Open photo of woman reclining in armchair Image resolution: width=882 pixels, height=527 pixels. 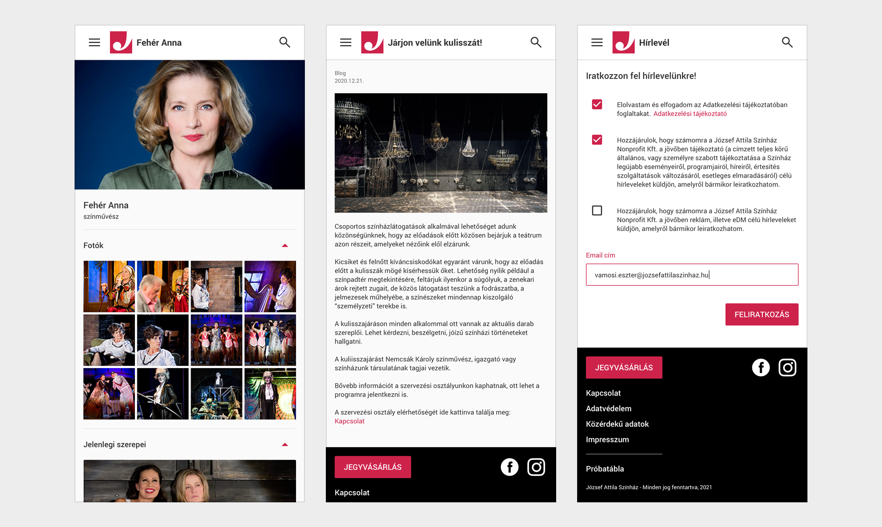pos(109,340)
